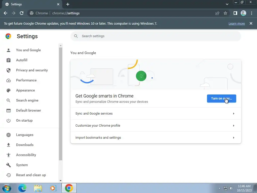The width and height of the screenshot is (257, 193).
Task: Expand Import bookmarks and settings row
Action: 156,137
